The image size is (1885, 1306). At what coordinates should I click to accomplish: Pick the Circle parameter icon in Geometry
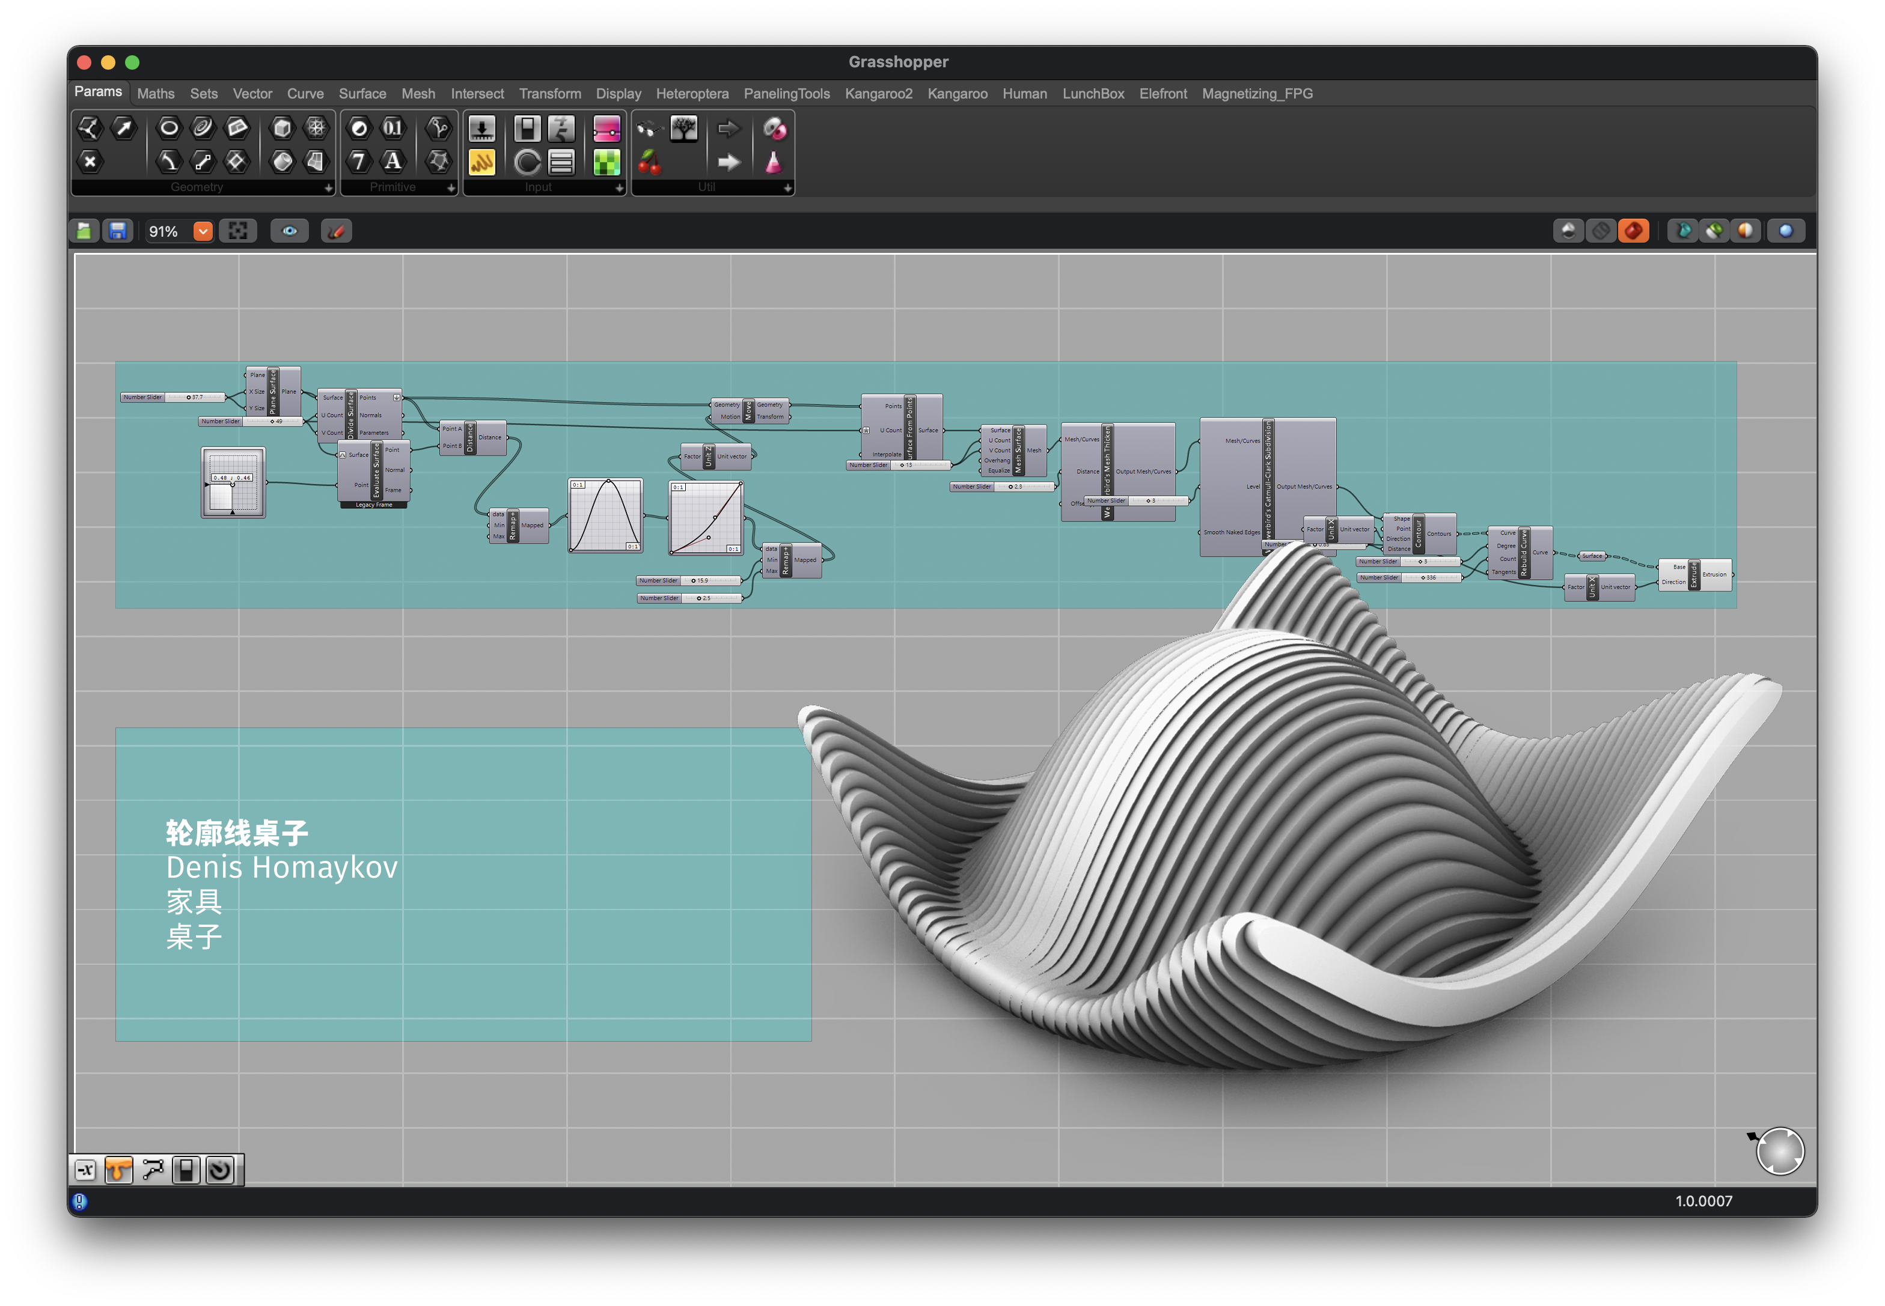[169, 127]
